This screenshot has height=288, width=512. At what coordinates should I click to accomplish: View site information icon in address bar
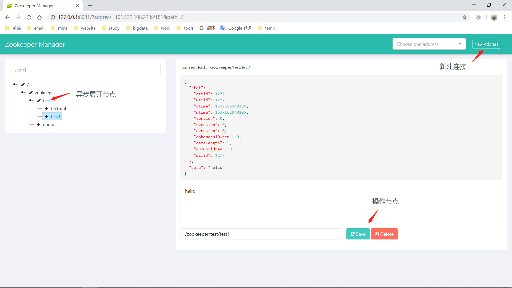[53, 17]
